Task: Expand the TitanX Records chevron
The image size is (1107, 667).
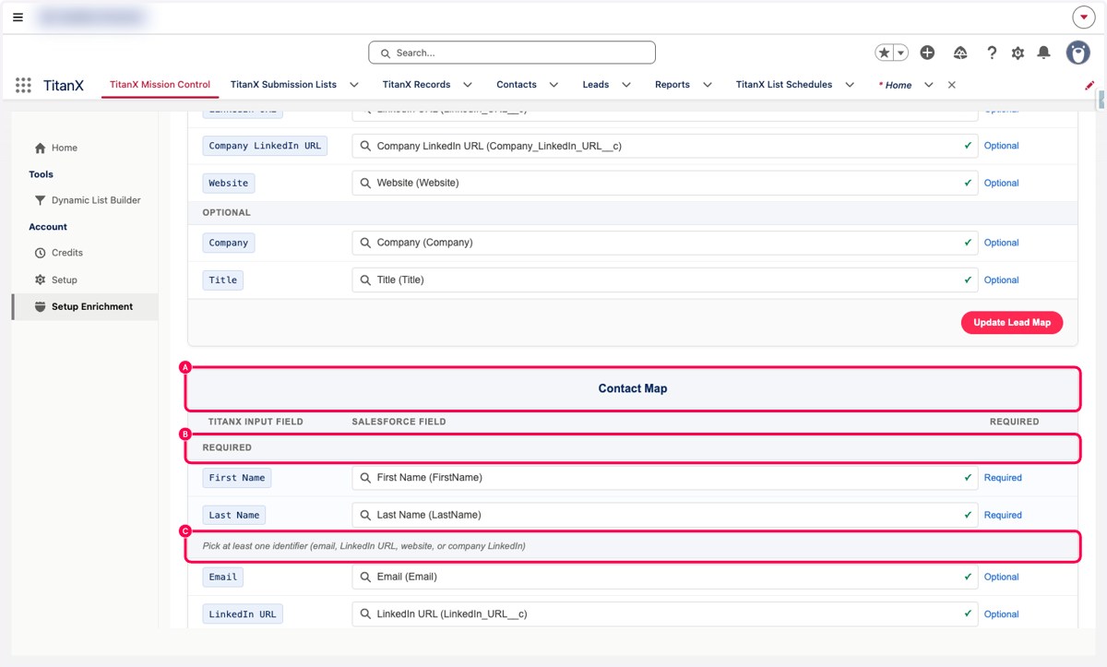Action: (x=468, y=85)
